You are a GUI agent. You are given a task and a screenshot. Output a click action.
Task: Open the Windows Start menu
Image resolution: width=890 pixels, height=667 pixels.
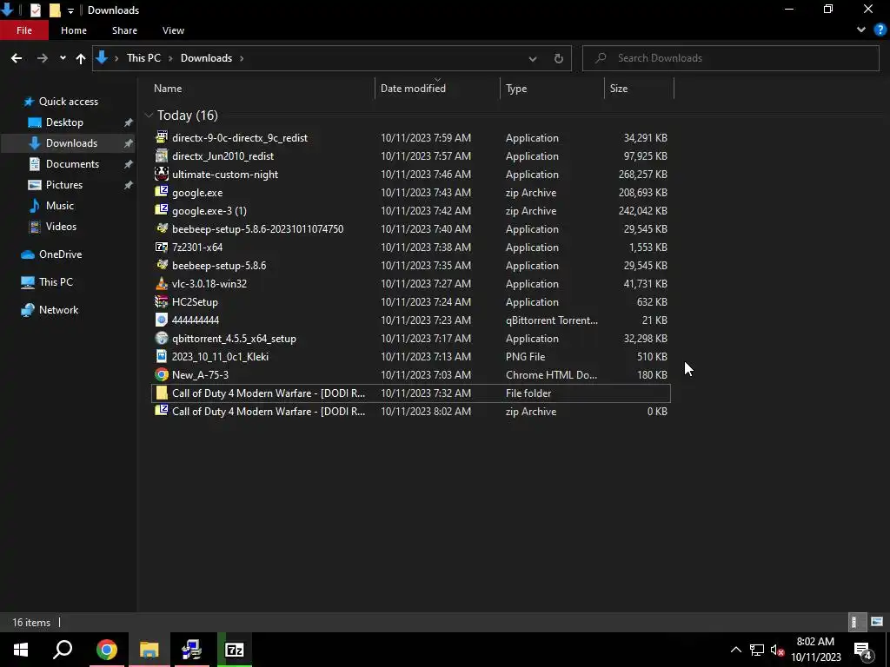[x=21, y=650]
